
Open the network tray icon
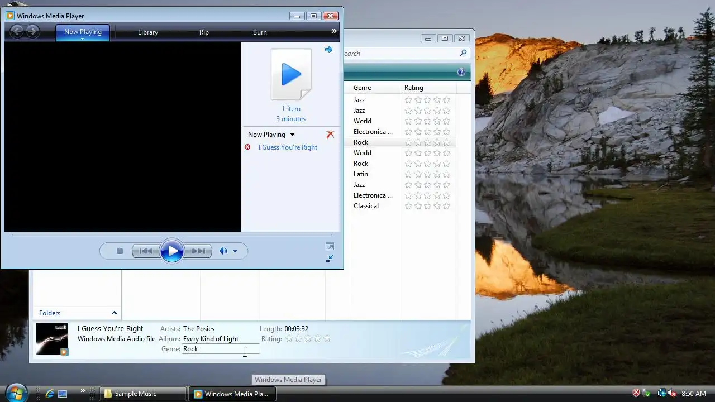(x=661, y=394)
